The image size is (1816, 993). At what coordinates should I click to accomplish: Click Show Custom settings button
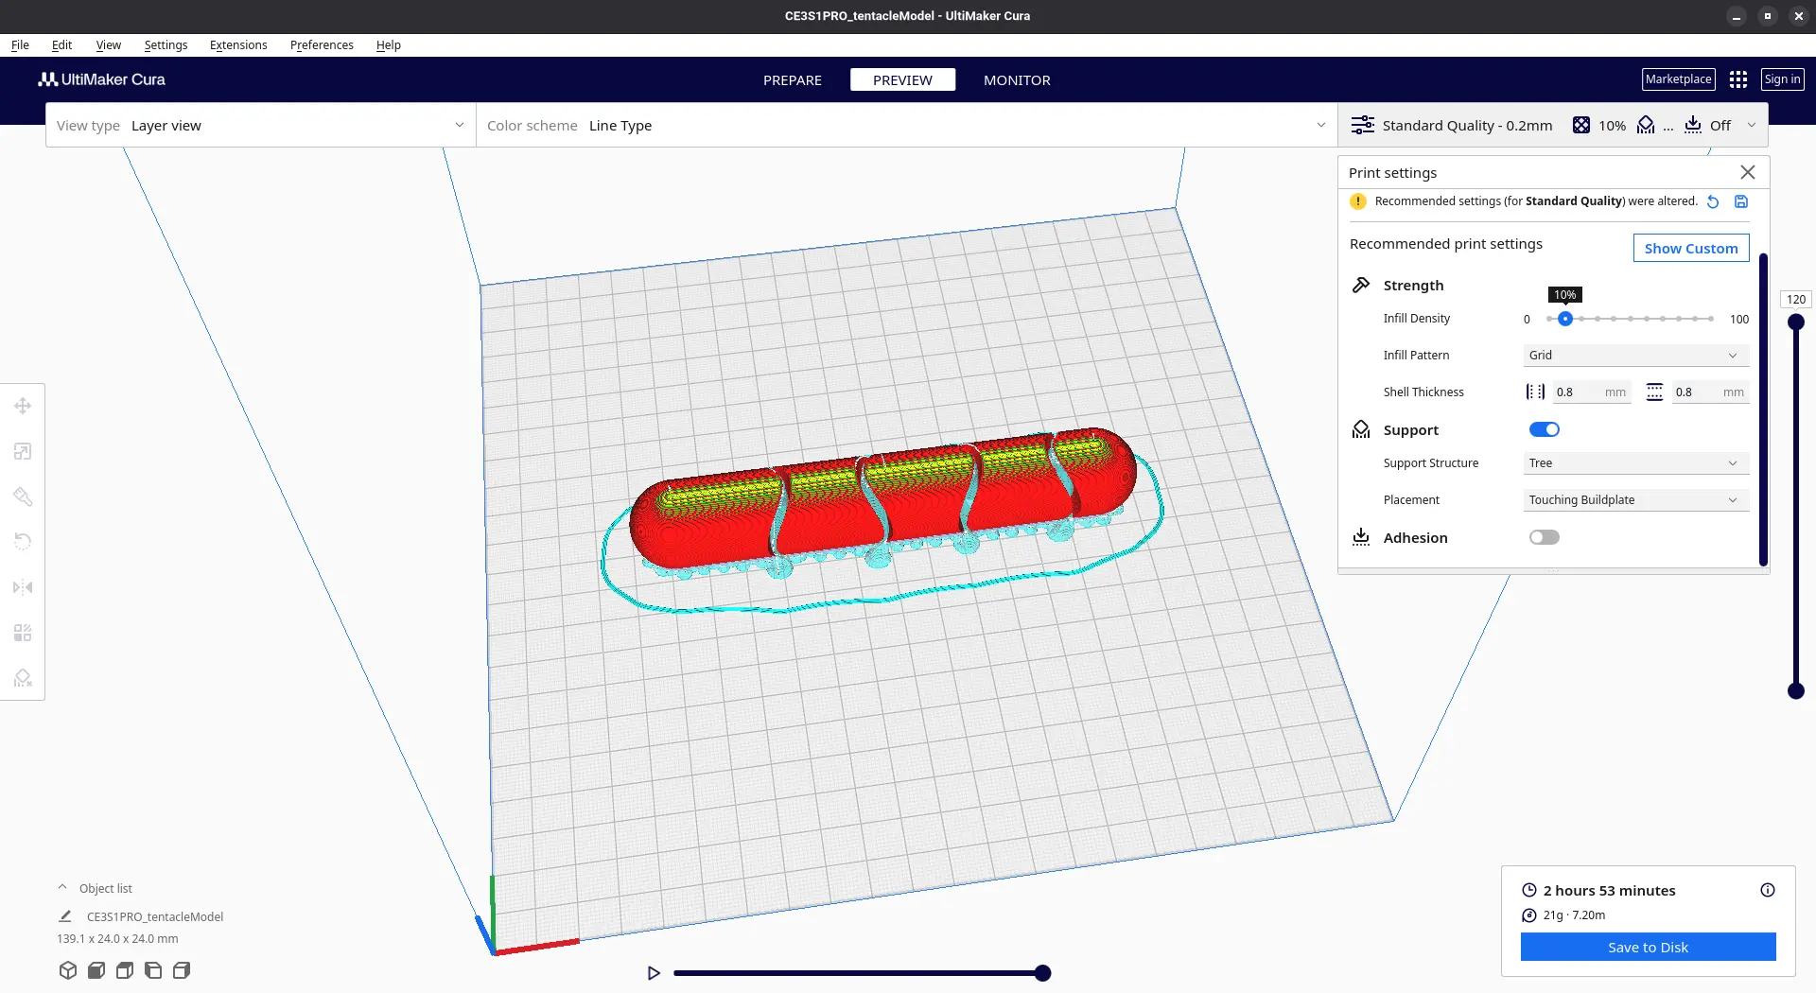point(1691,248)
